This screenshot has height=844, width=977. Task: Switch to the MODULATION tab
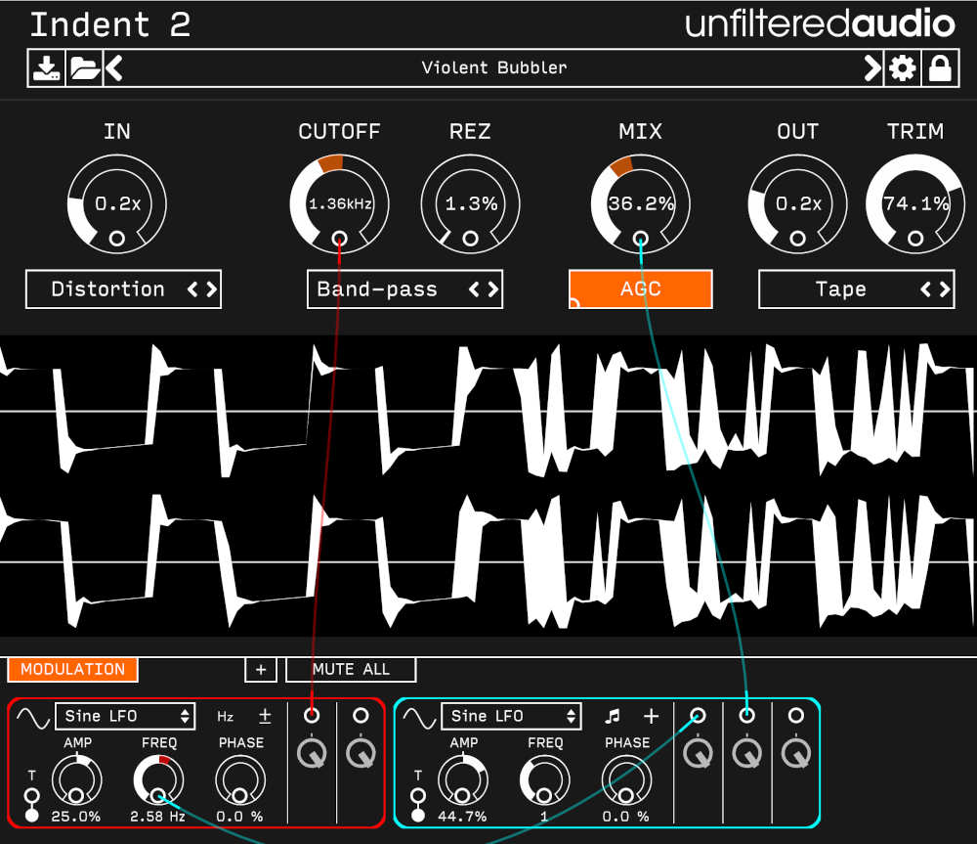(72, 669)
